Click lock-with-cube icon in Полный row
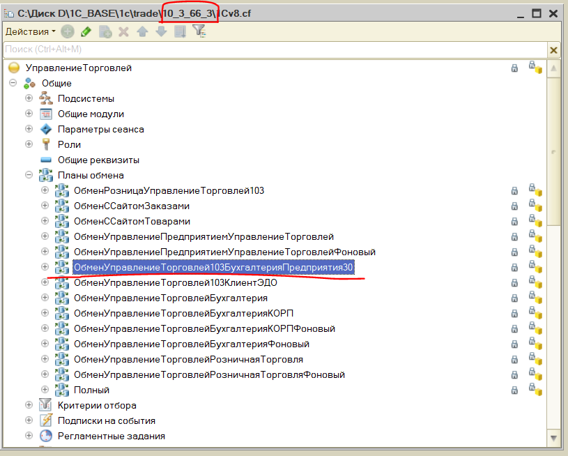This screenshot has height=456, width=568. click(535, 389)
